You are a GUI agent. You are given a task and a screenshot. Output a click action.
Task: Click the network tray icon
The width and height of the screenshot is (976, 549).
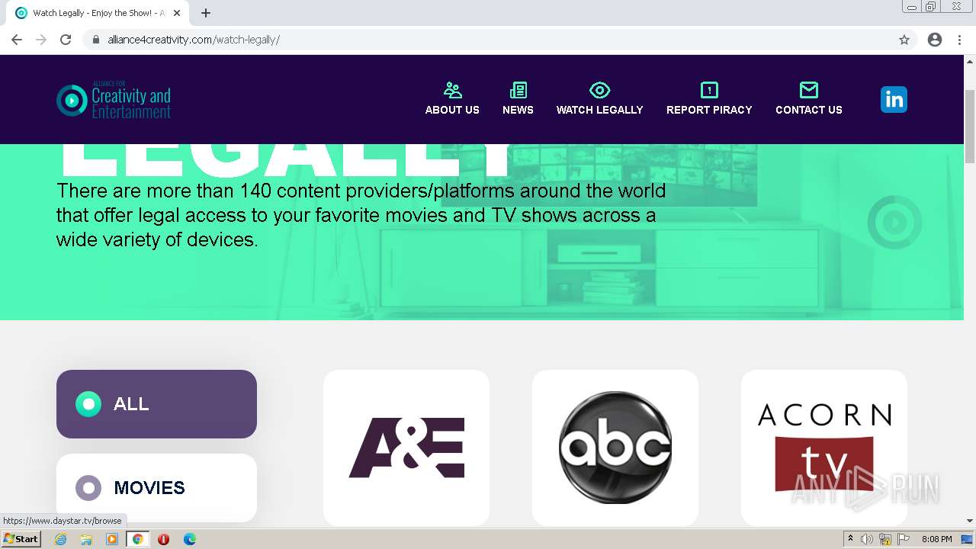pos(885,539)
